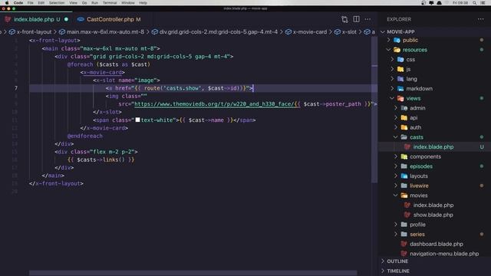Click the components folder icon
Viewport: 491px width, 276px height.
click(404, 156)
